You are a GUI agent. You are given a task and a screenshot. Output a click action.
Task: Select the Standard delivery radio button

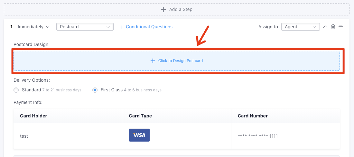16,90
